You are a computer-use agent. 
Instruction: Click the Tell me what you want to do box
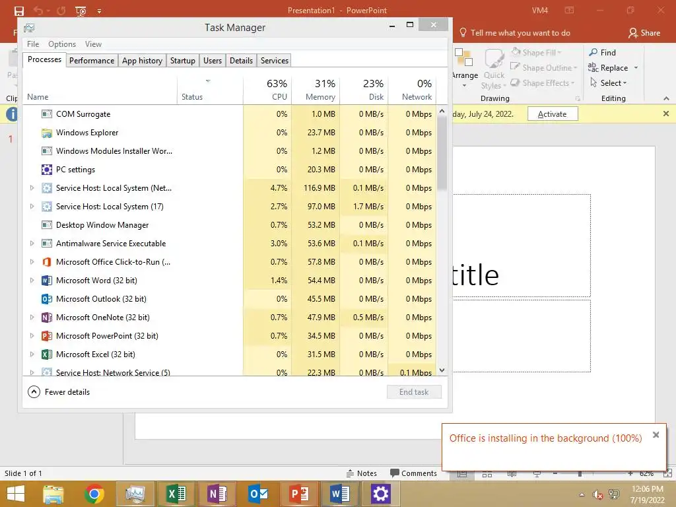pos(515,33)
